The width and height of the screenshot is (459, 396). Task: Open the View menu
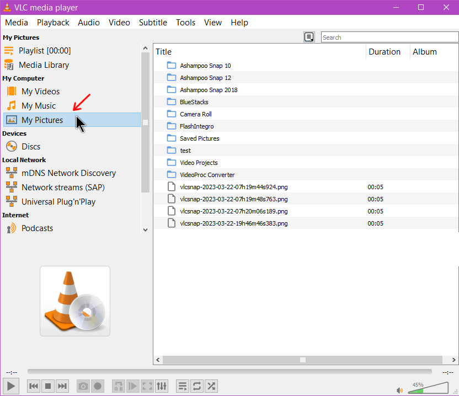pyautogui.click(x=213, y=23)
